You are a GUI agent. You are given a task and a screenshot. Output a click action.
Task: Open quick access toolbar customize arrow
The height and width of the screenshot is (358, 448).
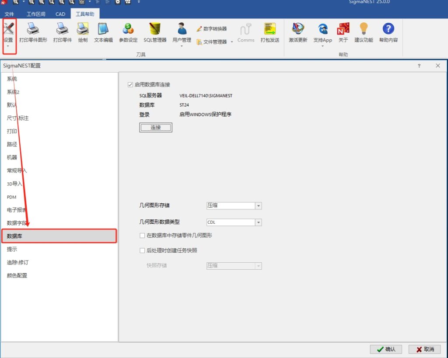pos(139,2)
